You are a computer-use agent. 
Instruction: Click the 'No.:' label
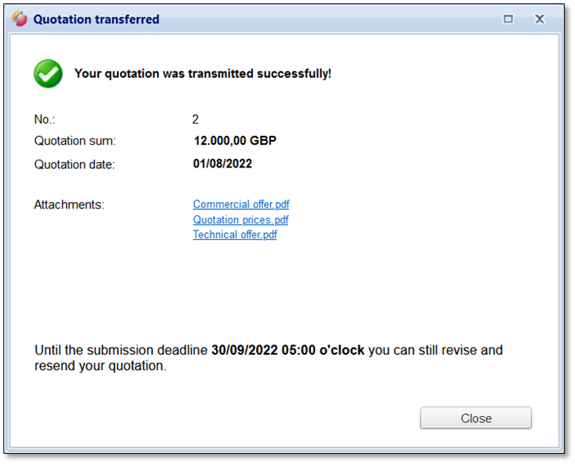(45, 120)
